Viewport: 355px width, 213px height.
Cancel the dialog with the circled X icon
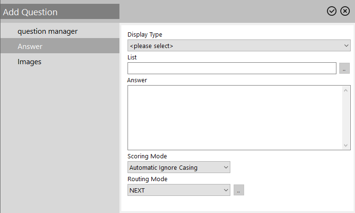345,11
